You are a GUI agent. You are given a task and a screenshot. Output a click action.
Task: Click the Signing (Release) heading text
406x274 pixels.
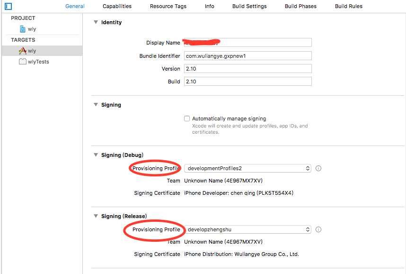(x=124, y=216)
